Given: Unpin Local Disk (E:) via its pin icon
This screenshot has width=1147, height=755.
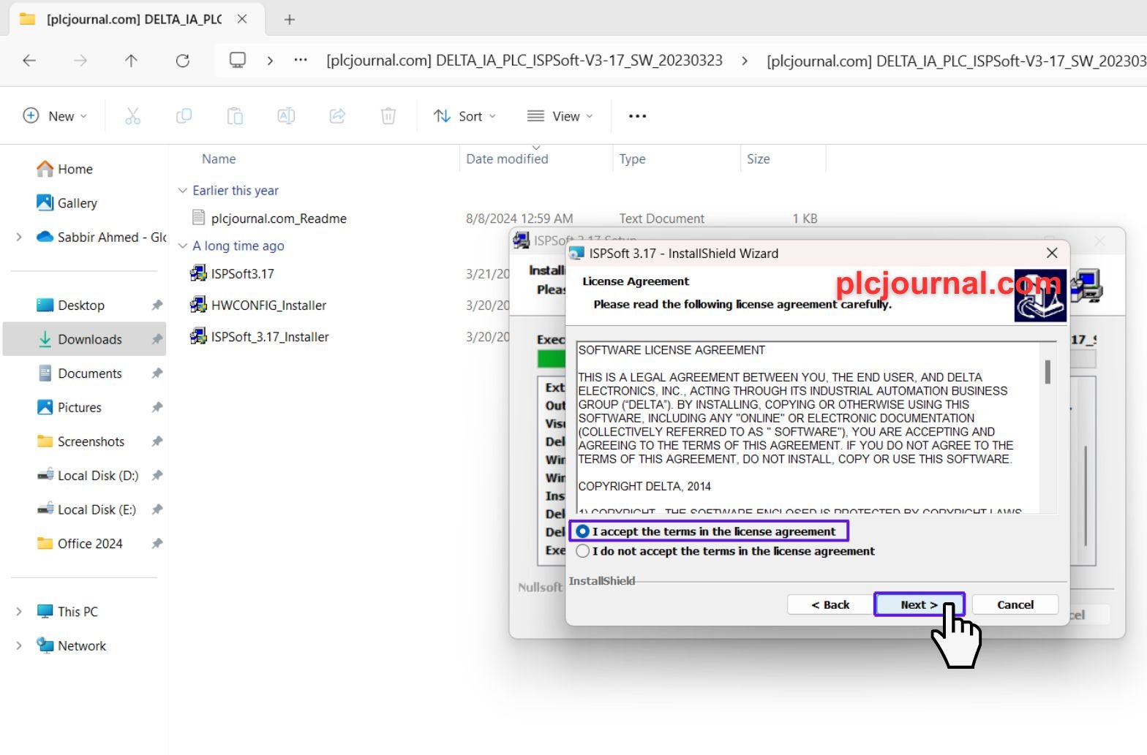Looking at the screenshot, I should pos(157,510).
